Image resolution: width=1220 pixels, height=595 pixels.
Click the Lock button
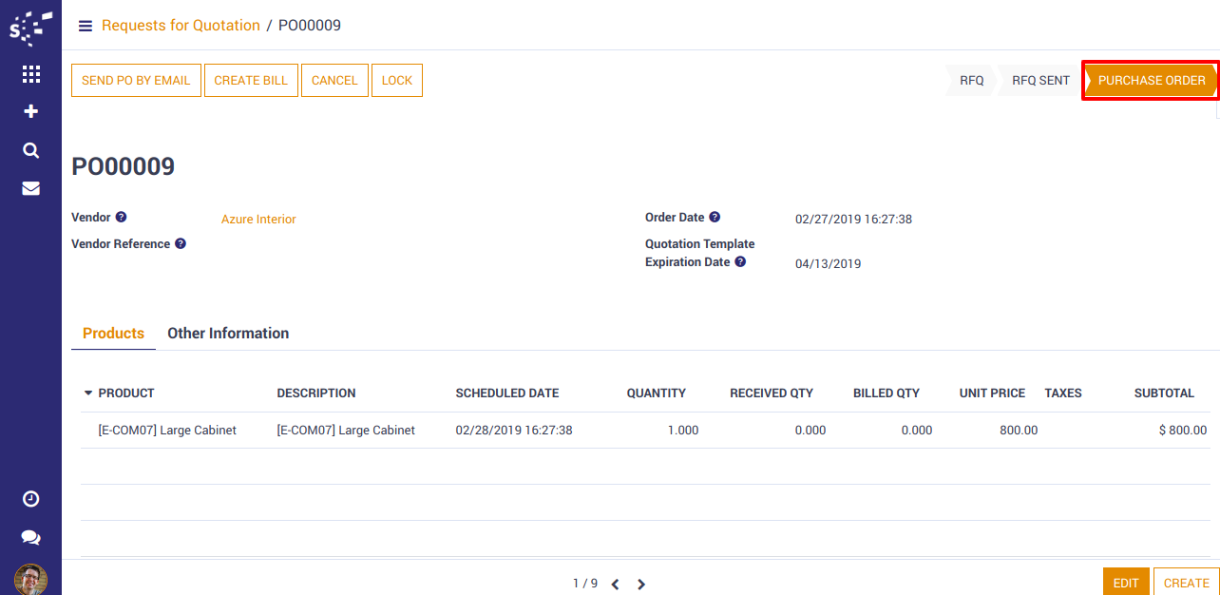click(x=396, y=81)
